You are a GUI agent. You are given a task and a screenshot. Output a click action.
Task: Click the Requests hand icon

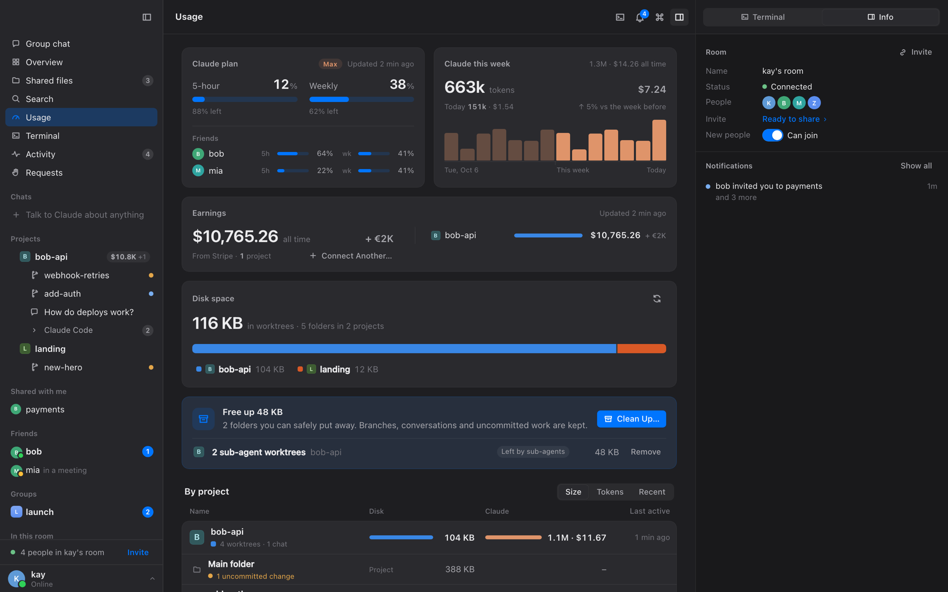click(x=16, y=173)
